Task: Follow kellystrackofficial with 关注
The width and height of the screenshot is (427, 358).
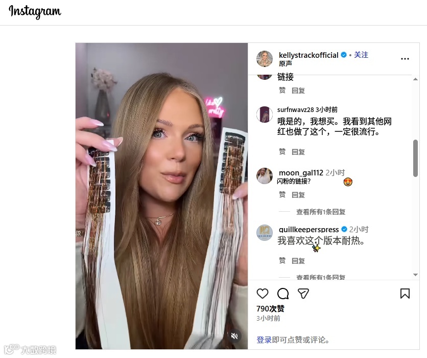Action: [361, 55]
